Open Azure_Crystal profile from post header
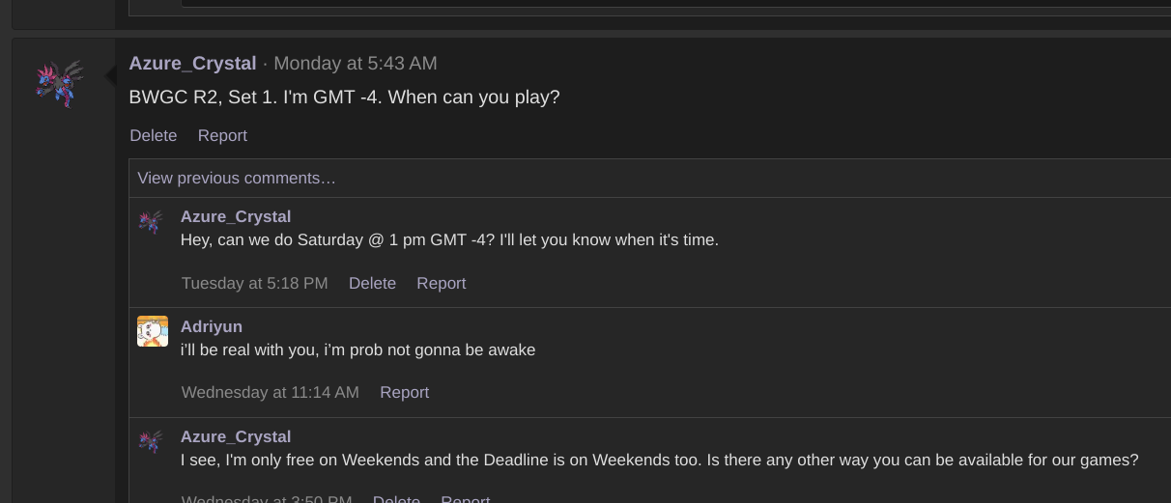 coord(192,64)
